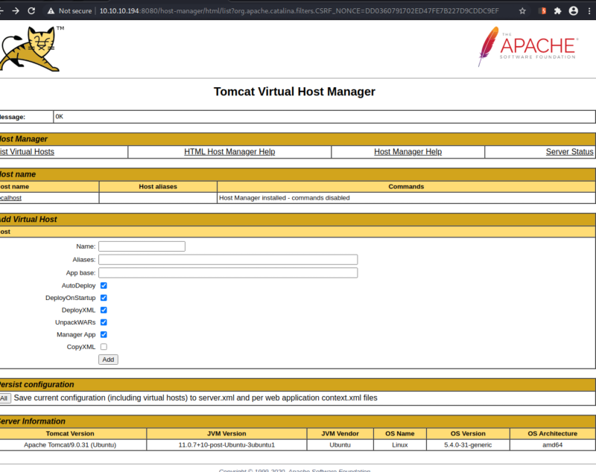Click the Add virtual host button
This screenshot has height=472, width=596.
108,360
